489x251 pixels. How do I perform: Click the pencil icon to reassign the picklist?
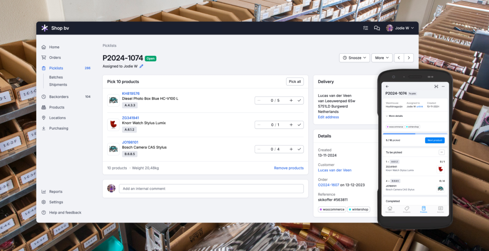(141, 66)
